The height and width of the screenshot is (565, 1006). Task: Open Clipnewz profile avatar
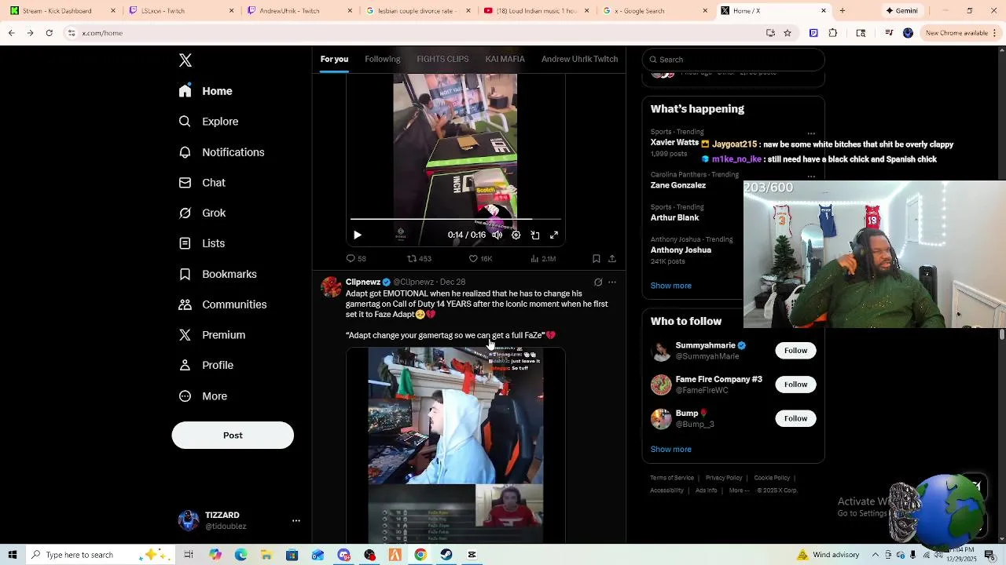pos(331,286)
